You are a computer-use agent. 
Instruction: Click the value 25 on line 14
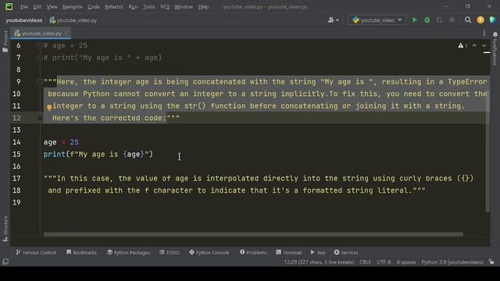(x=74, y=142)
